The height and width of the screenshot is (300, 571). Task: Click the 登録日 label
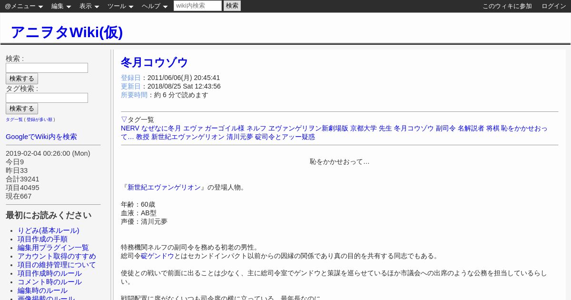(131, 78)
